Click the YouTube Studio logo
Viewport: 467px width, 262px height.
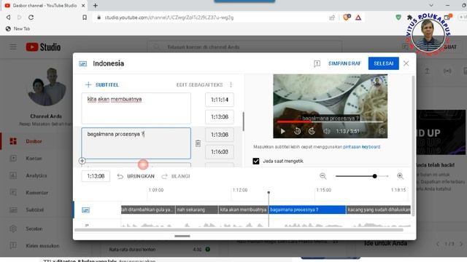point(43,47)
